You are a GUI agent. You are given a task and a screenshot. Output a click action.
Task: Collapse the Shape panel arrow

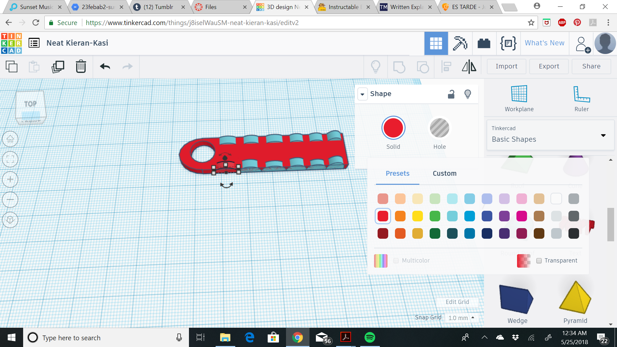(362, 94)
